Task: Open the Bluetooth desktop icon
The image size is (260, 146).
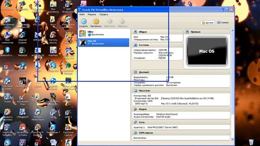Action: coord(7,52)
